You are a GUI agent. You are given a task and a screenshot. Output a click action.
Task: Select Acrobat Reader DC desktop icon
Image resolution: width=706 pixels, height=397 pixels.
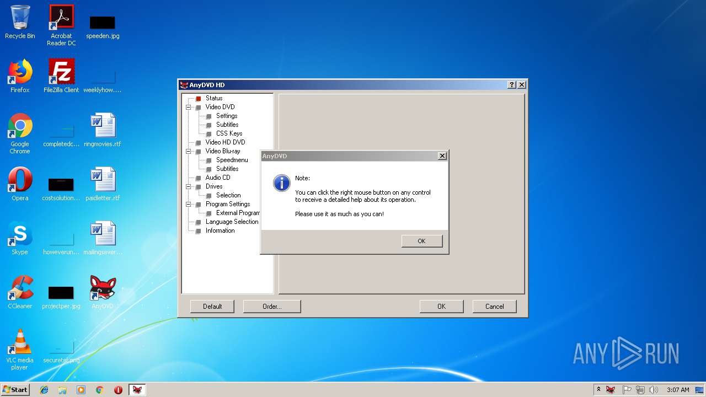tap(61, 25)
